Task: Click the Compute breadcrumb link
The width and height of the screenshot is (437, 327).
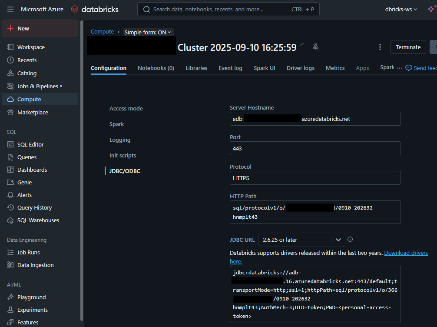Action: (102, 32)
